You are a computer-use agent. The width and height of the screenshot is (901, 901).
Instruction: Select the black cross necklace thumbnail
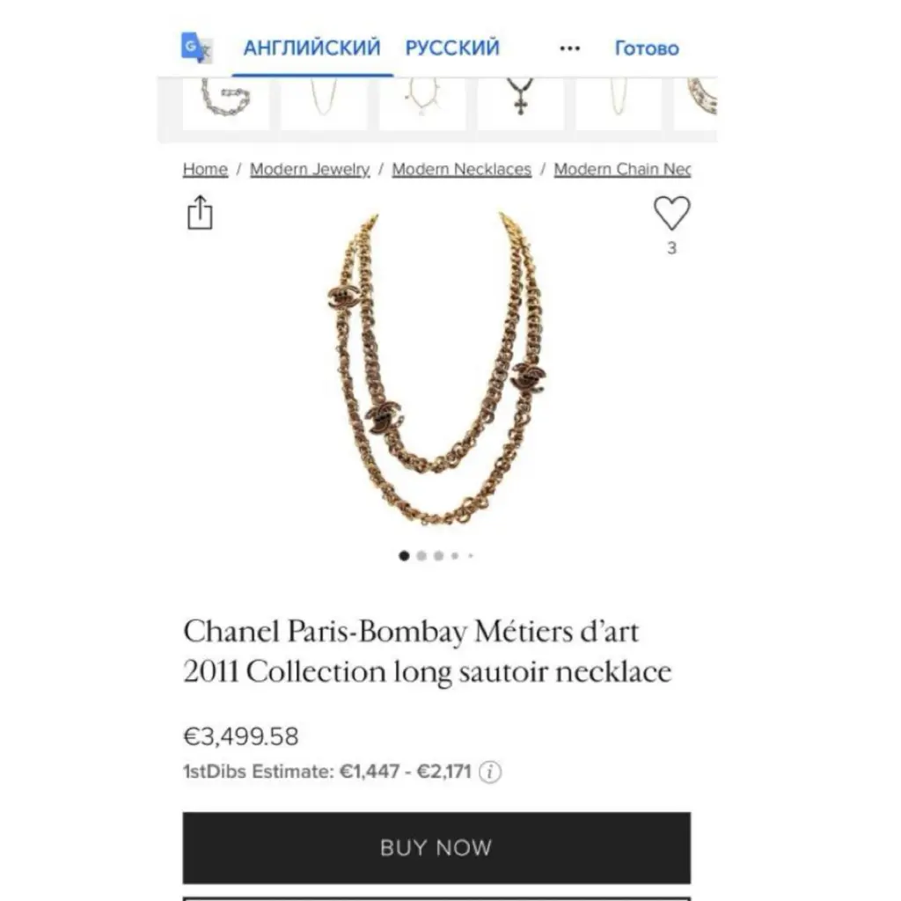point(521,104)
